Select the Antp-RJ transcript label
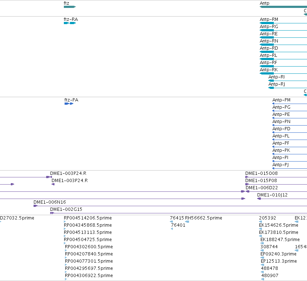307x281 pixels. point(277,84)
